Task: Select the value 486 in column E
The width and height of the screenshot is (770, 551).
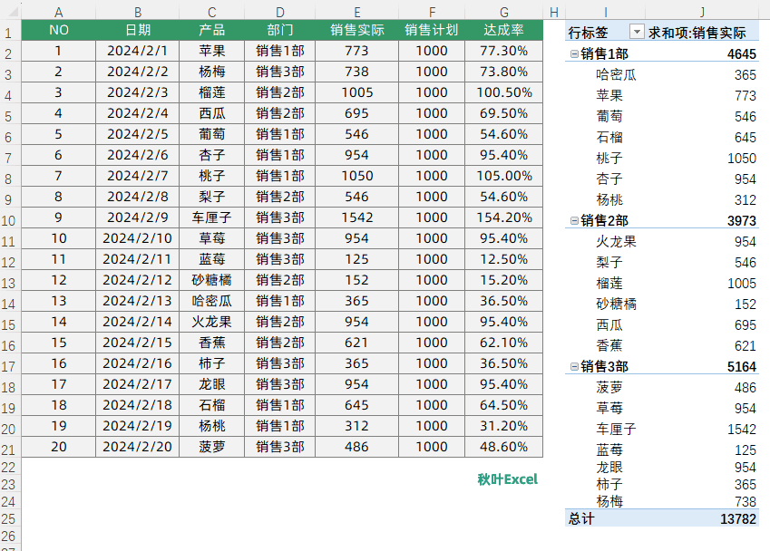Action: pyautogui.click(x=357, y=447)
